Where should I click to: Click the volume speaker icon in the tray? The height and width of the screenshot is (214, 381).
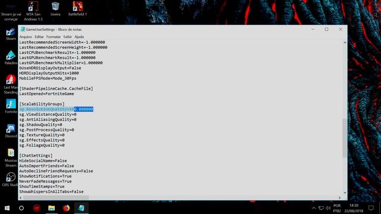(x=328, y=208)
